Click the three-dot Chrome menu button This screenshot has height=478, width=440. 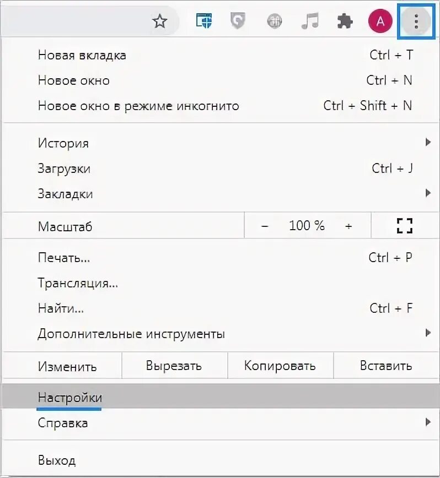[416, 21]
